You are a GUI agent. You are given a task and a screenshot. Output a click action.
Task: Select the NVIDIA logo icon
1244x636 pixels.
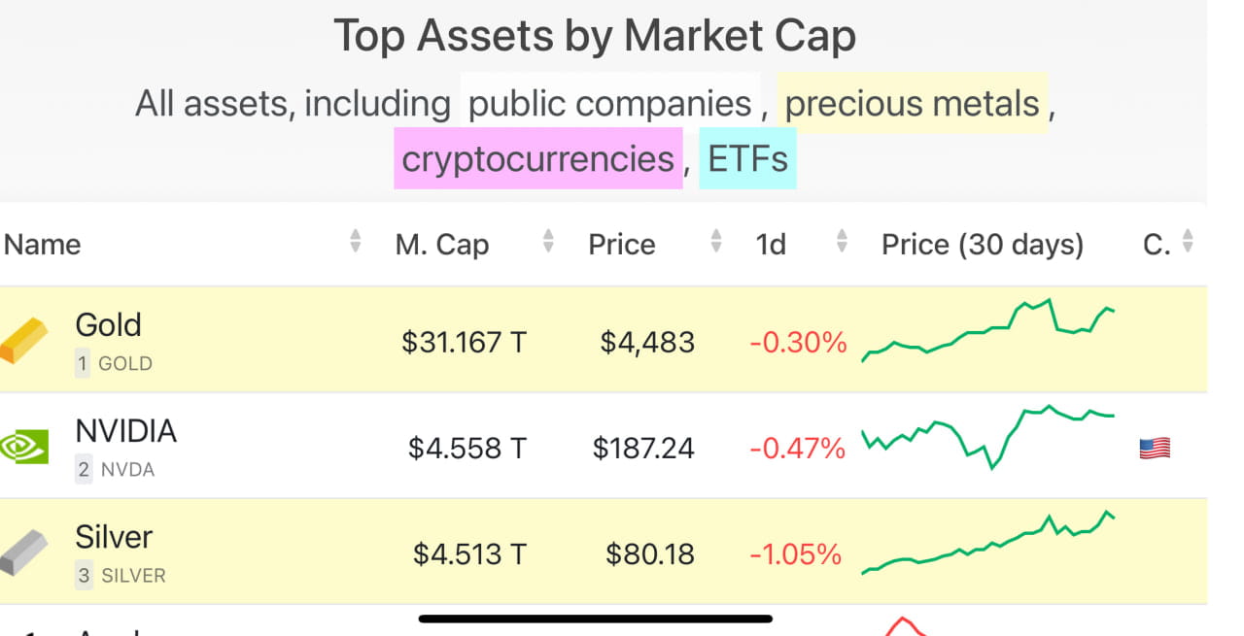(23, 447)
